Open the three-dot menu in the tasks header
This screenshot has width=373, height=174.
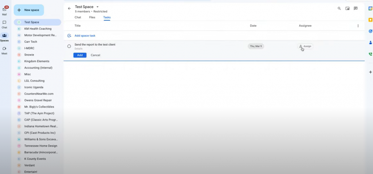[x=358, y=26]
